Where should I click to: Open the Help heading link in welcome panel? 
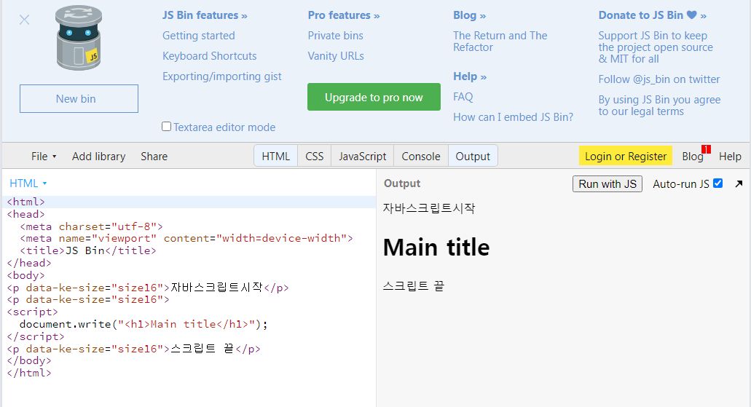coord(470,76)
